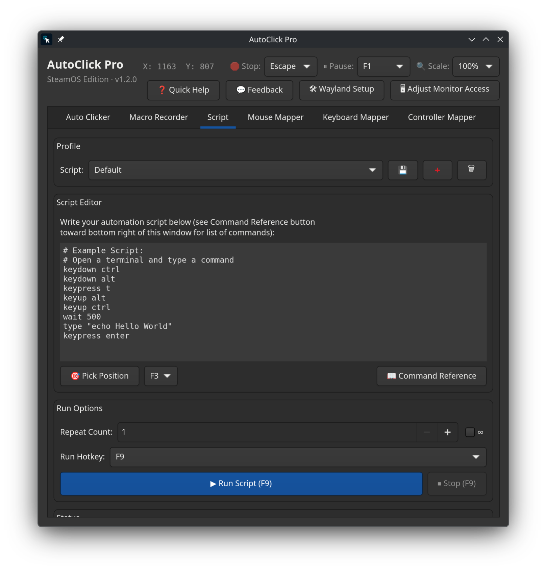Click inside the script editor text area
547x572 pixels.
point(273,302)
